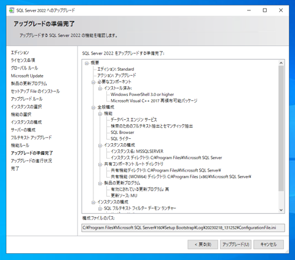Select エディション: Standard tree row
The height and width of the screenshot is (260, 295).
pos(116,69)
